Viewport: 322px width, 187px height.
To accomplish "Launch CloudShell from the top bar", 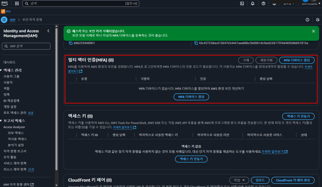I will (242, 3).
